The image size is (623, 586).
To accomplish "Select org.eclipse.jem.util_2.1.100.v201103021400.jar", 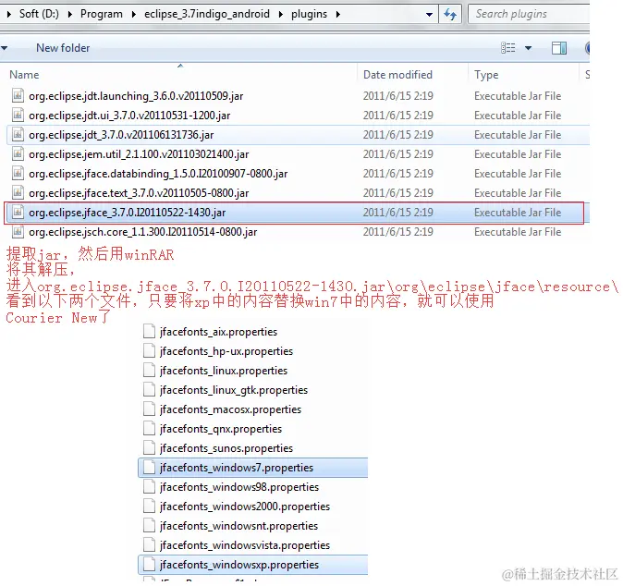I will pos(139,154).
